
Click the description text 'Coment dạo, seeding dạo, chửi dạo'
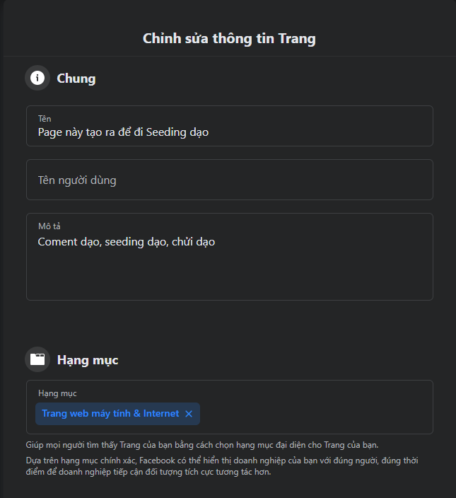(127, 242)
